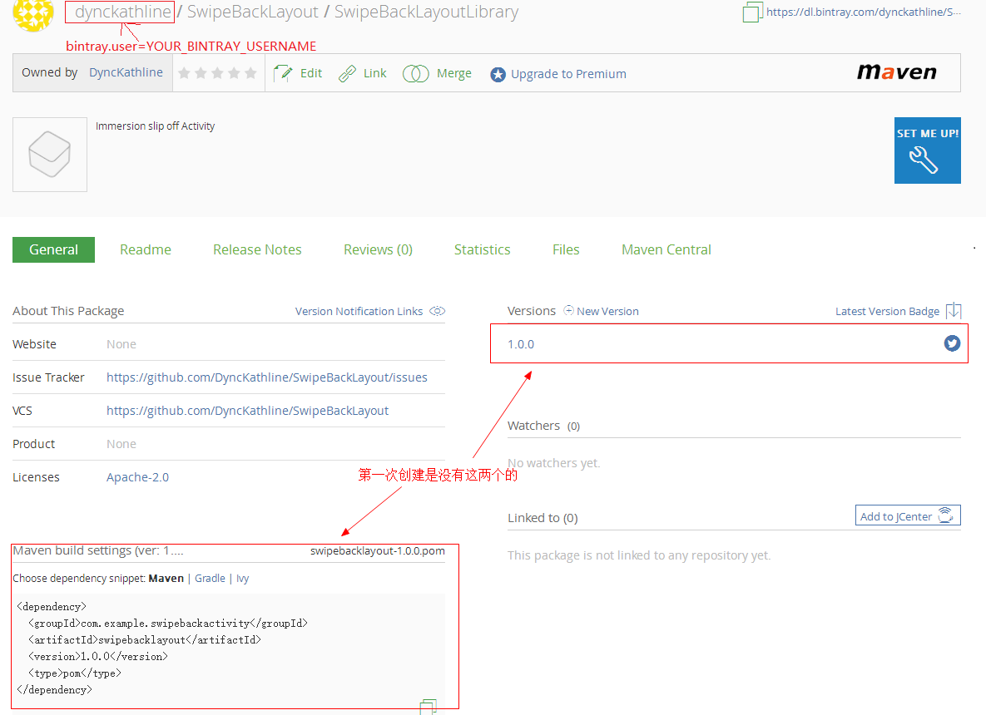The height and width of the screenshot is (715, 986).
Task: Open the Statistics tab
Action: (x=483, y=249)
